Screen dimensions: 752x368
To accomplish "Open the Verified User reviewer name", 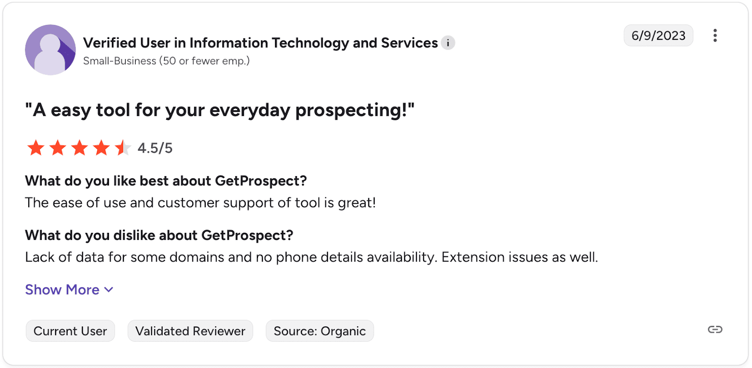I will click(x=260, y=43).
